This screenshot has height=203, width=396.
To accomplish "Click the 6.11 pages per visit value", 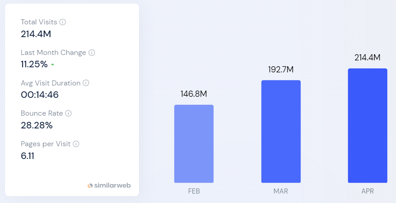I will (x=28, y=156).
